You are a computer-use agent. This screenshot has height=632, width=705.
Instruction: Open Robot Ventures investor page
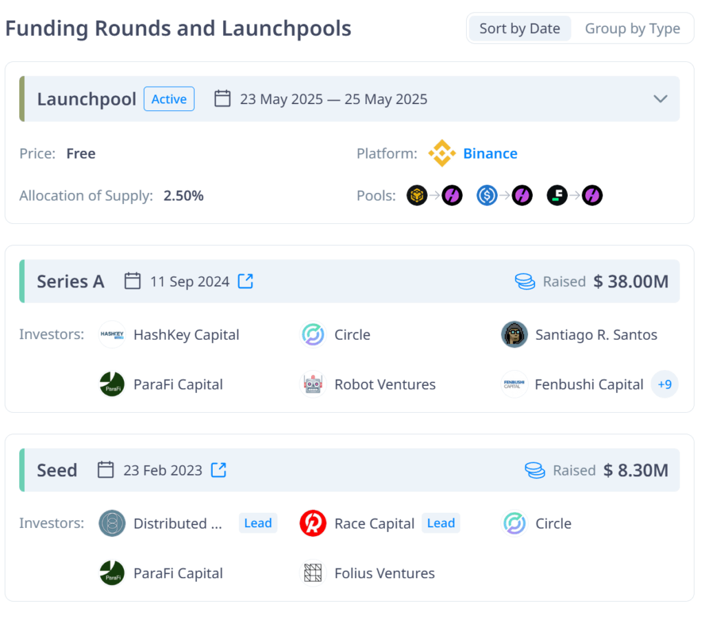coord(385,384)
